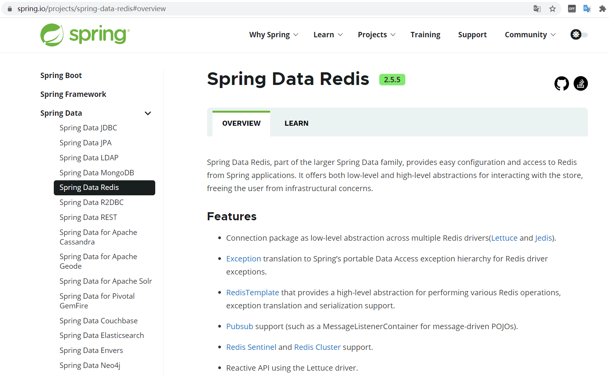This screenshot has width=609, height=376.
Task: Expand the Projects navigation dropdown
Action: 377,35
